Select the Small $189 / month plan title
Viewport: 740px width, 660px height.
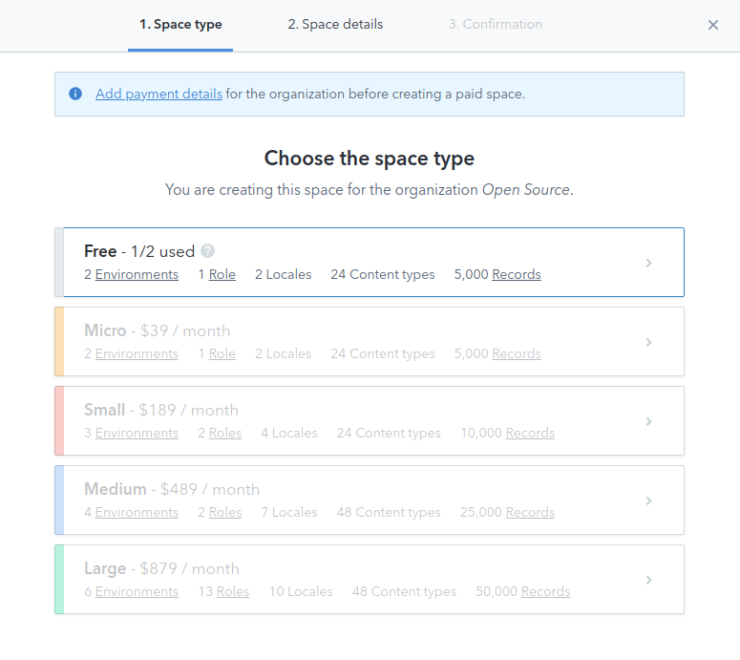pyautogui.click(x=161, y=410)
